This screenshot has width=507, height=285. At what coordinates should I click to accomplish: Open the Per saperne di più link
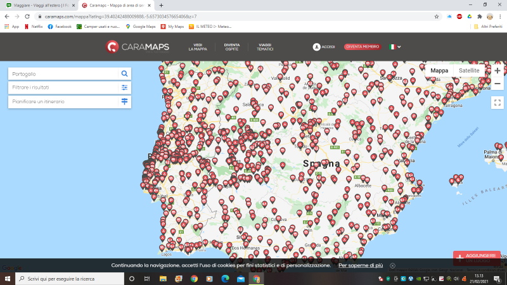tap(360, 265)
